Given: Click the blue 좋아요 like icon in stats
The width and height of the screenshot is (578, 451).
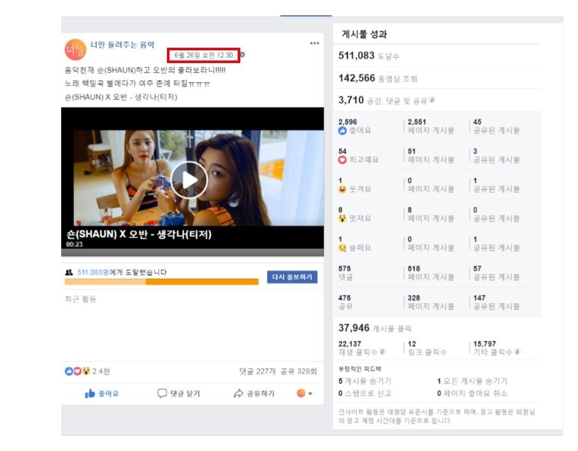Looking at the screenshot, I should tap(342, 131).
